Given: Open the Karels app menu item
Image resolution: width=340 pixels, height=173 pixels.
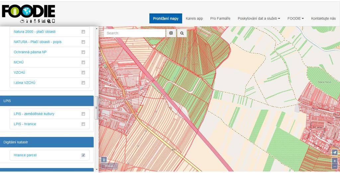Looking at the screenshot, I should coord(194,18).
